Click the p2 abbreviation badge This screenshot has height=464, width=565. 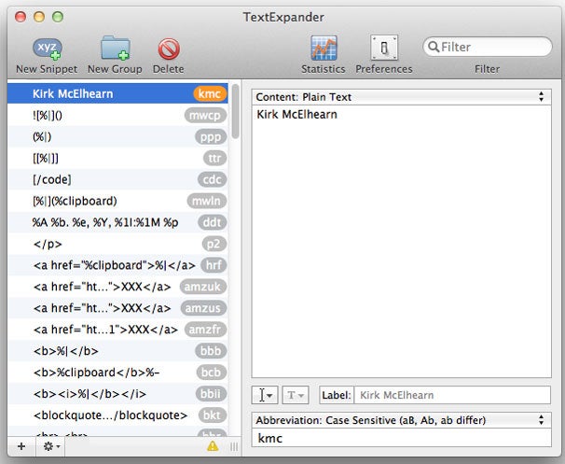point(214,244)
